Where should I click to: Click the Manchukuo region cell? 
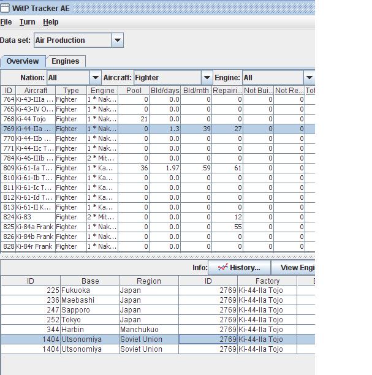pyautogui.click(x=149, y=330)
